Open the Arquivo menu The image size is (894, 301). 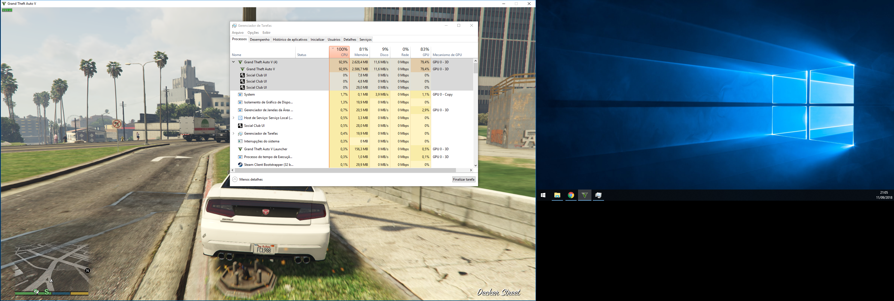(x=238, y=33)
